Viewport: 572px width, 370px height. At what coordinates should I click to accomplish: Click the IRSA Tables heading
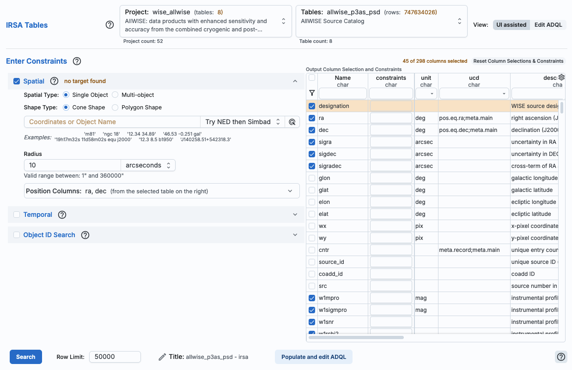(x=27, y=25)
